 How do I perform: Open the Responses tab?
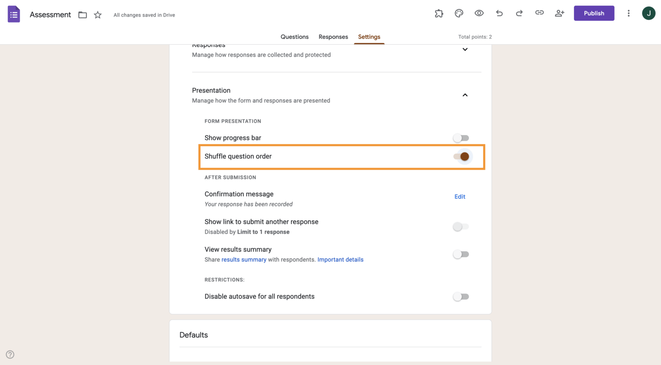(333, 37)
